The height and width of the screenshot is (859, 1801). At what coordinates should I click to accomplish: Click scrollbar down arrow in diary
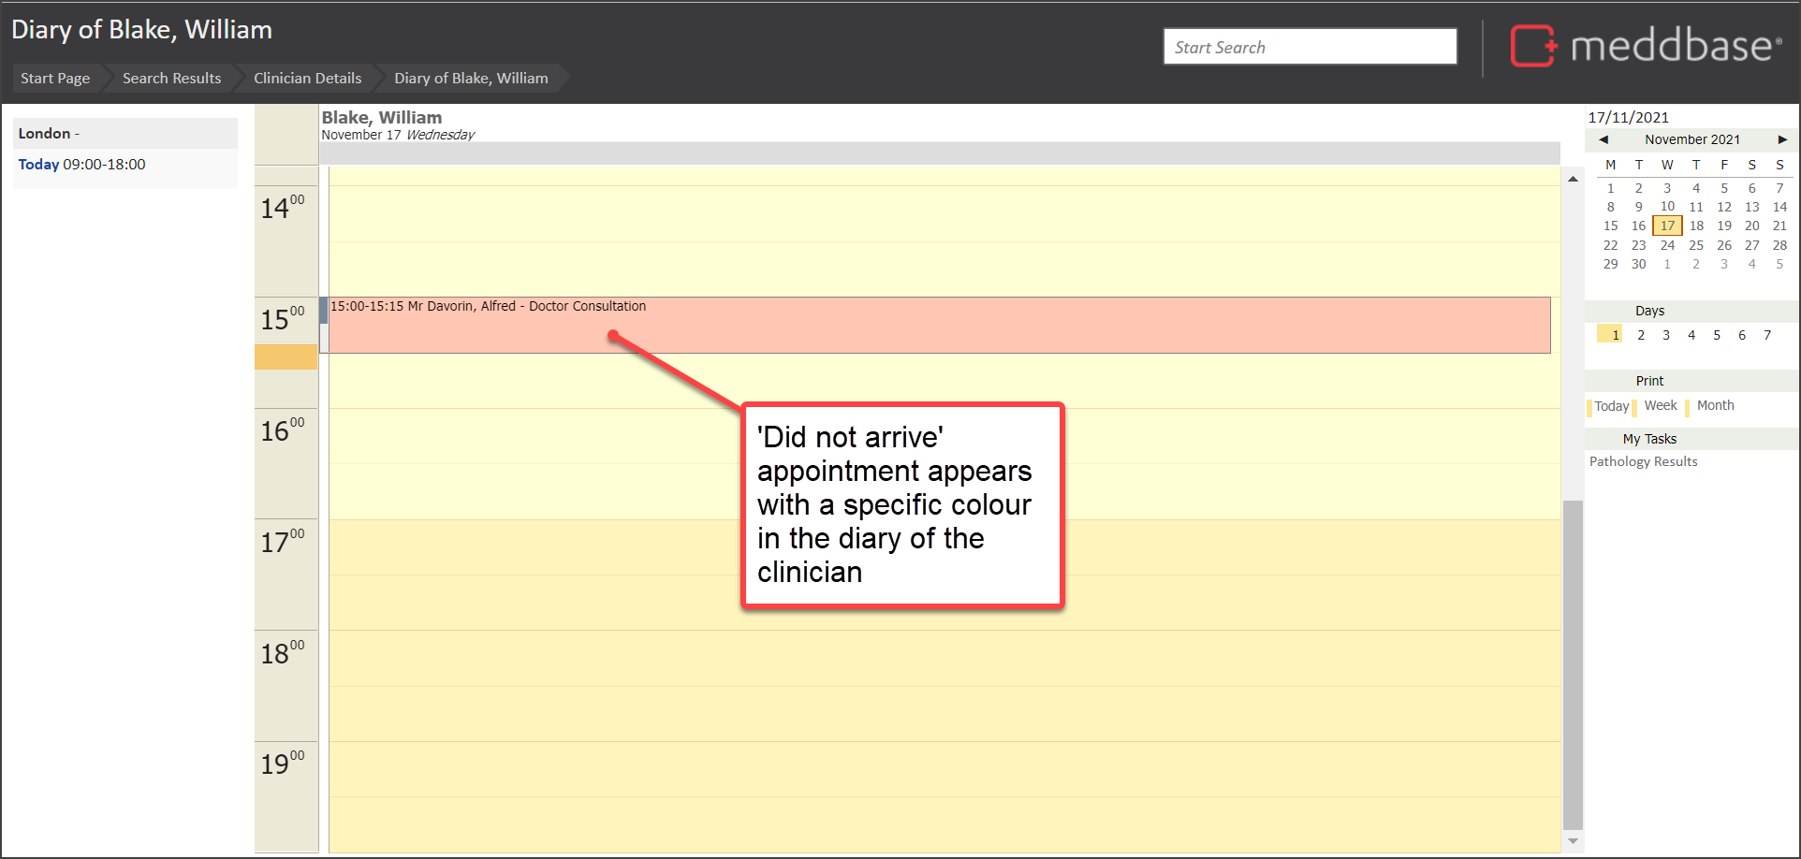[1573, 840]
